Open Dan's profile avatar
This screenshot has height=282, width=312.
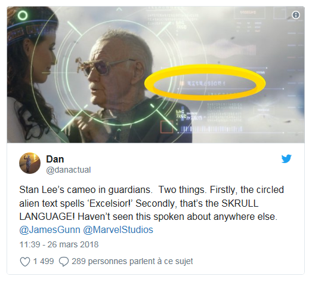[30, 163]
